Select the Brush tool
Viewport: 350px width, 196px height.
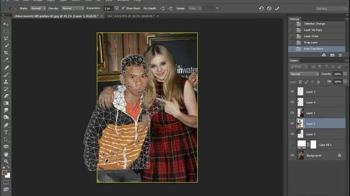[6, 75]
